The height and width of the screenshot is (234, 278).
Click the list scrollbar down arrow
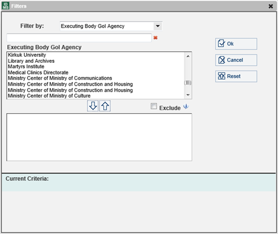[188, 95]
